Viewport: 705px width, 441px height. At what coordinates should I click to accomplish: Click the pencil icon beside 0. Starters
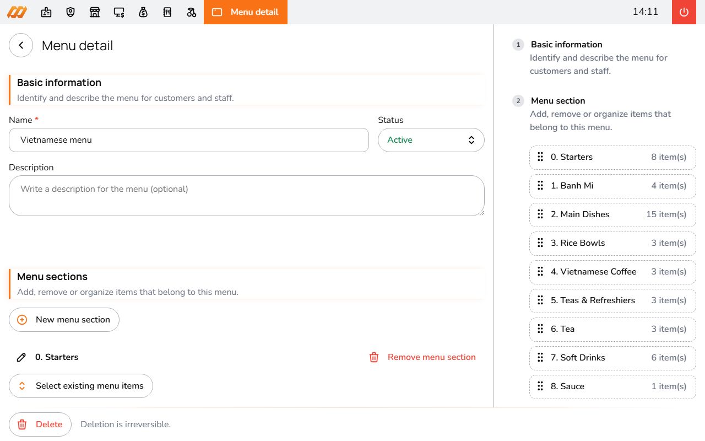(x=21, y=357)
